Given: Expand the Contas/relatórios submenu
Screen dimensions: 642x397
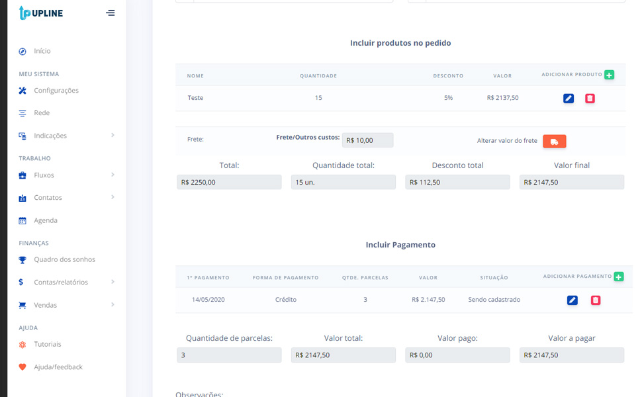Looking at the screenshot, I should pyautogui.click(x=66, y=283).
